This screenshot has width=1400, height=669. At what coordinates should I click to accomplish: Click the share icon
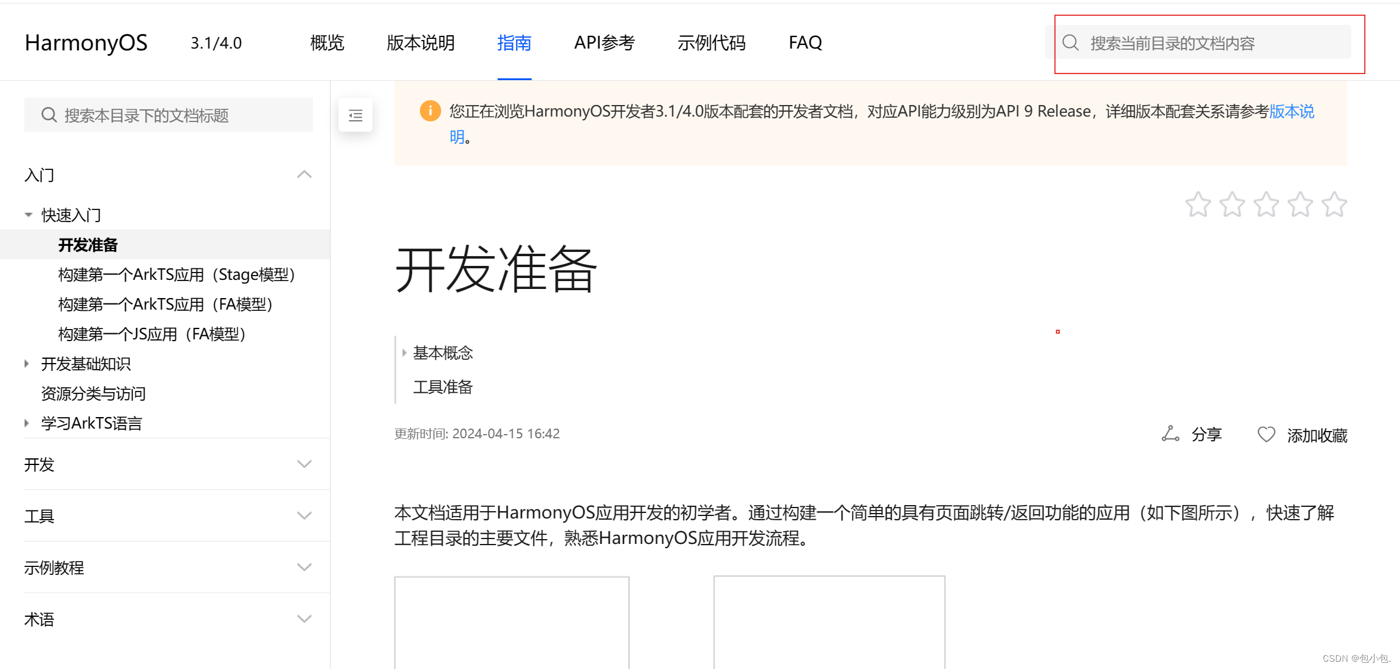point(1170,434)
